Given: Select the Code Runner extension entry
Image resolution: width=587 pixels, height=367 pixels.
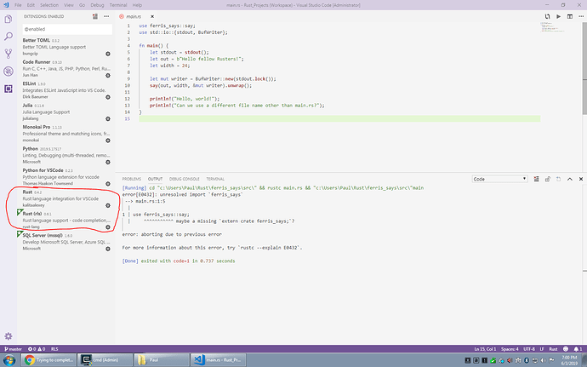Looking at the screenshot, I should tap(66, 69).
